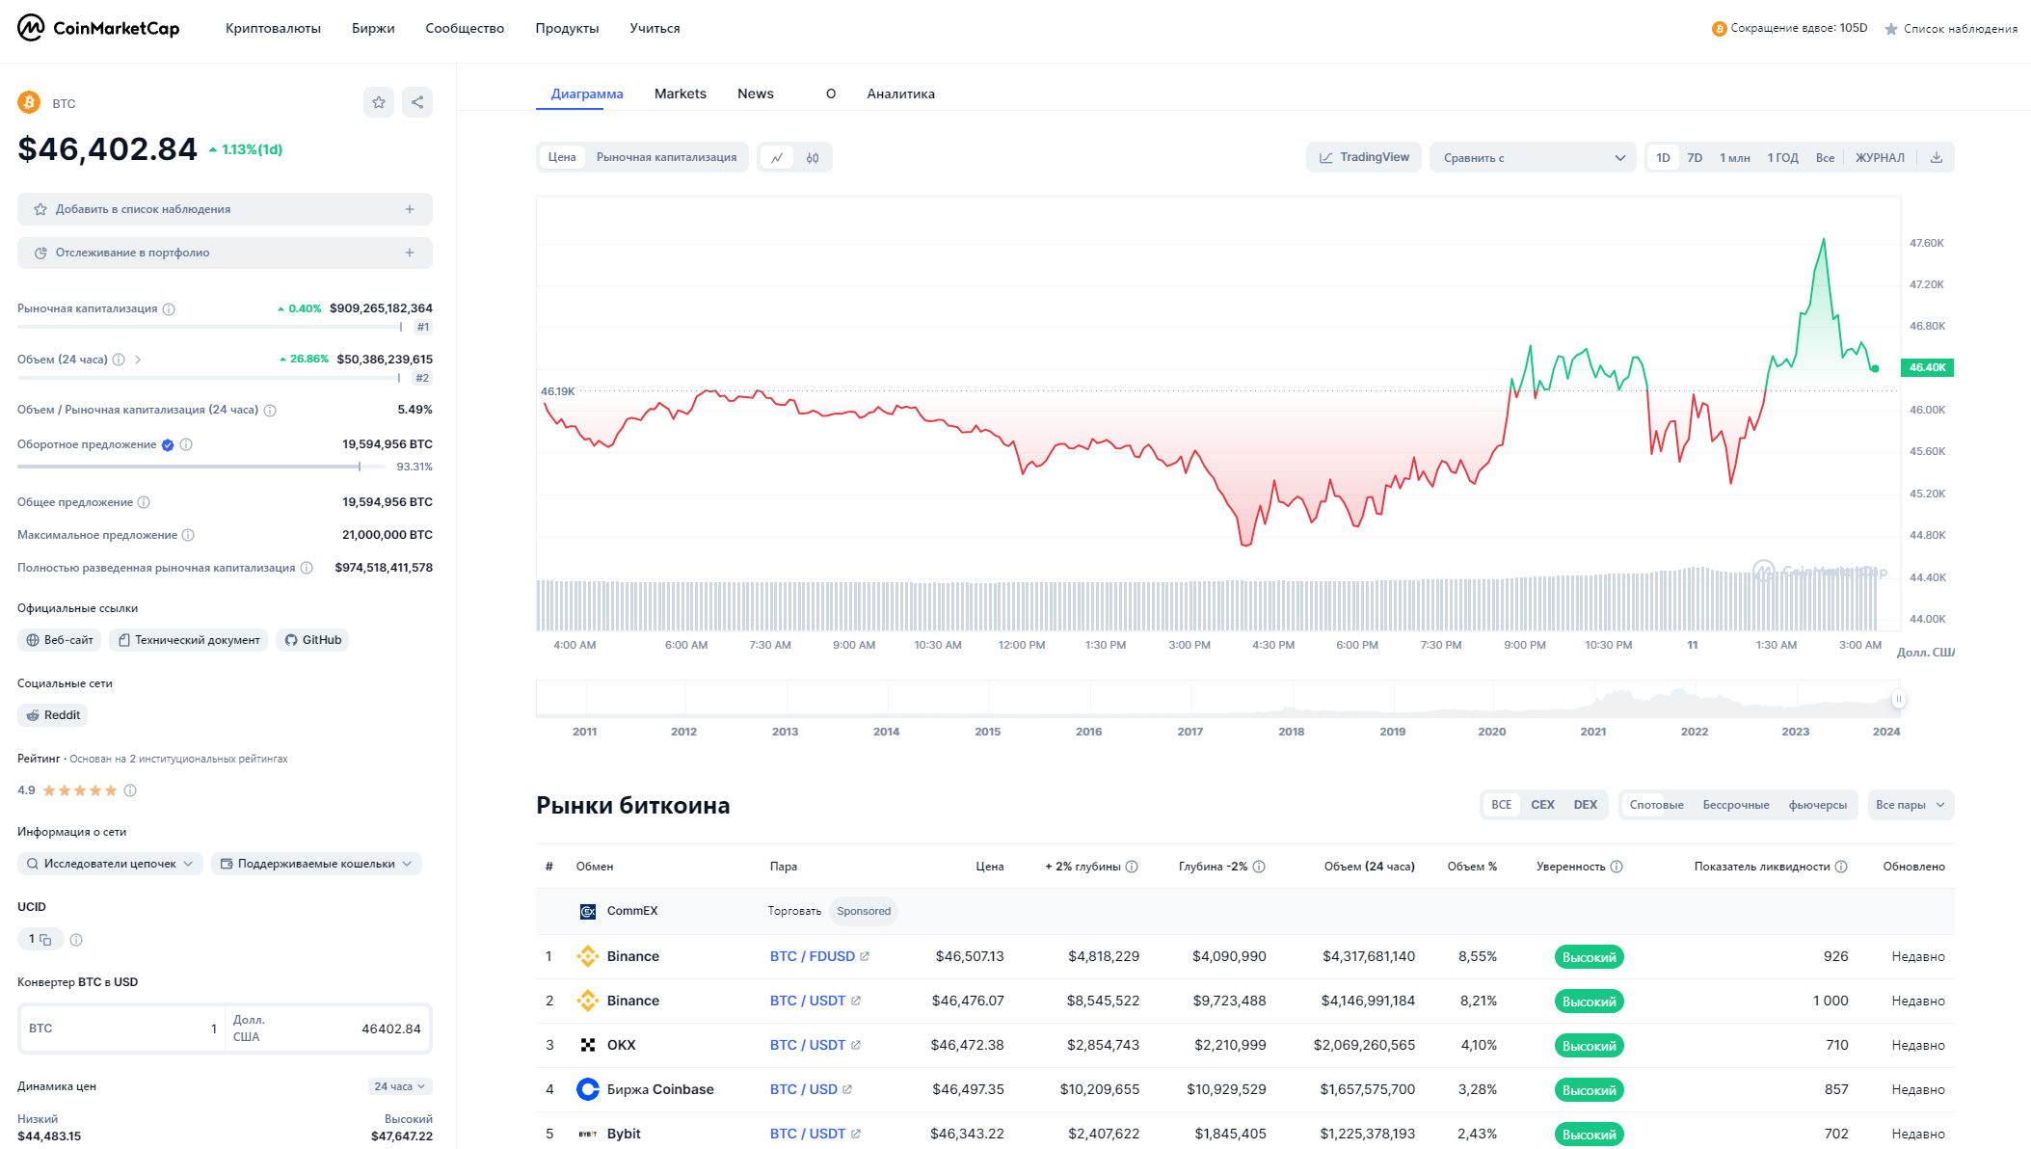Click the OKX exchange logo

[x=588, y=1045]
